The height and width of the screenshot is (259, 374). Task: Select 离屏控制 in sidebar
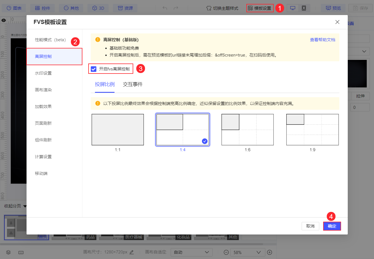tap(54, 57)
